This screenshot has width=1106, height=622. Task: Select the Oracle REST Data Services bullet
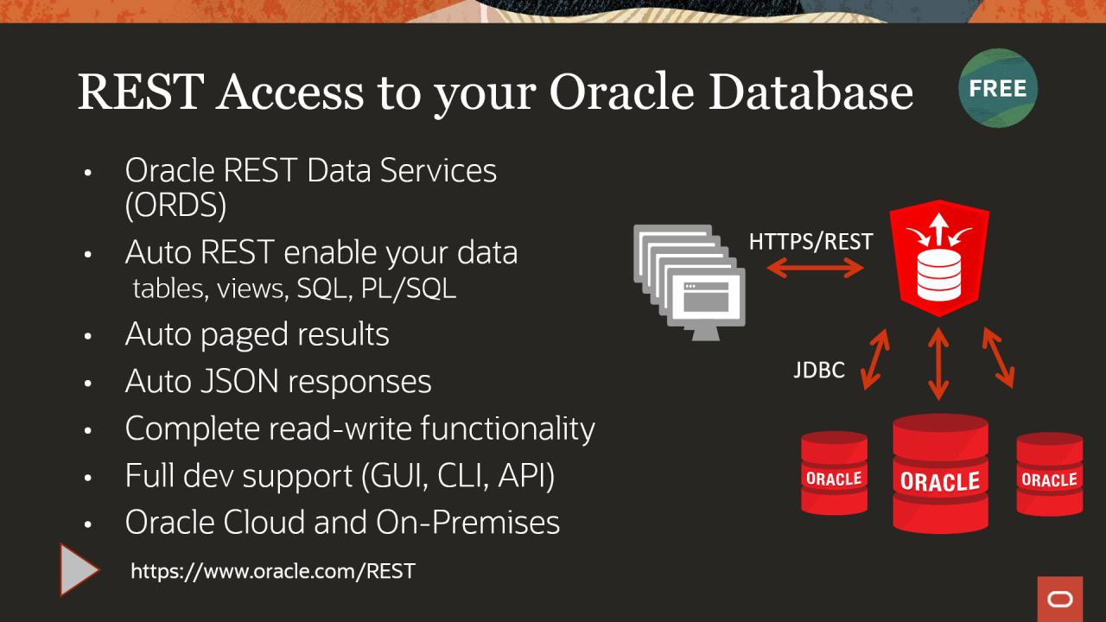311,187
